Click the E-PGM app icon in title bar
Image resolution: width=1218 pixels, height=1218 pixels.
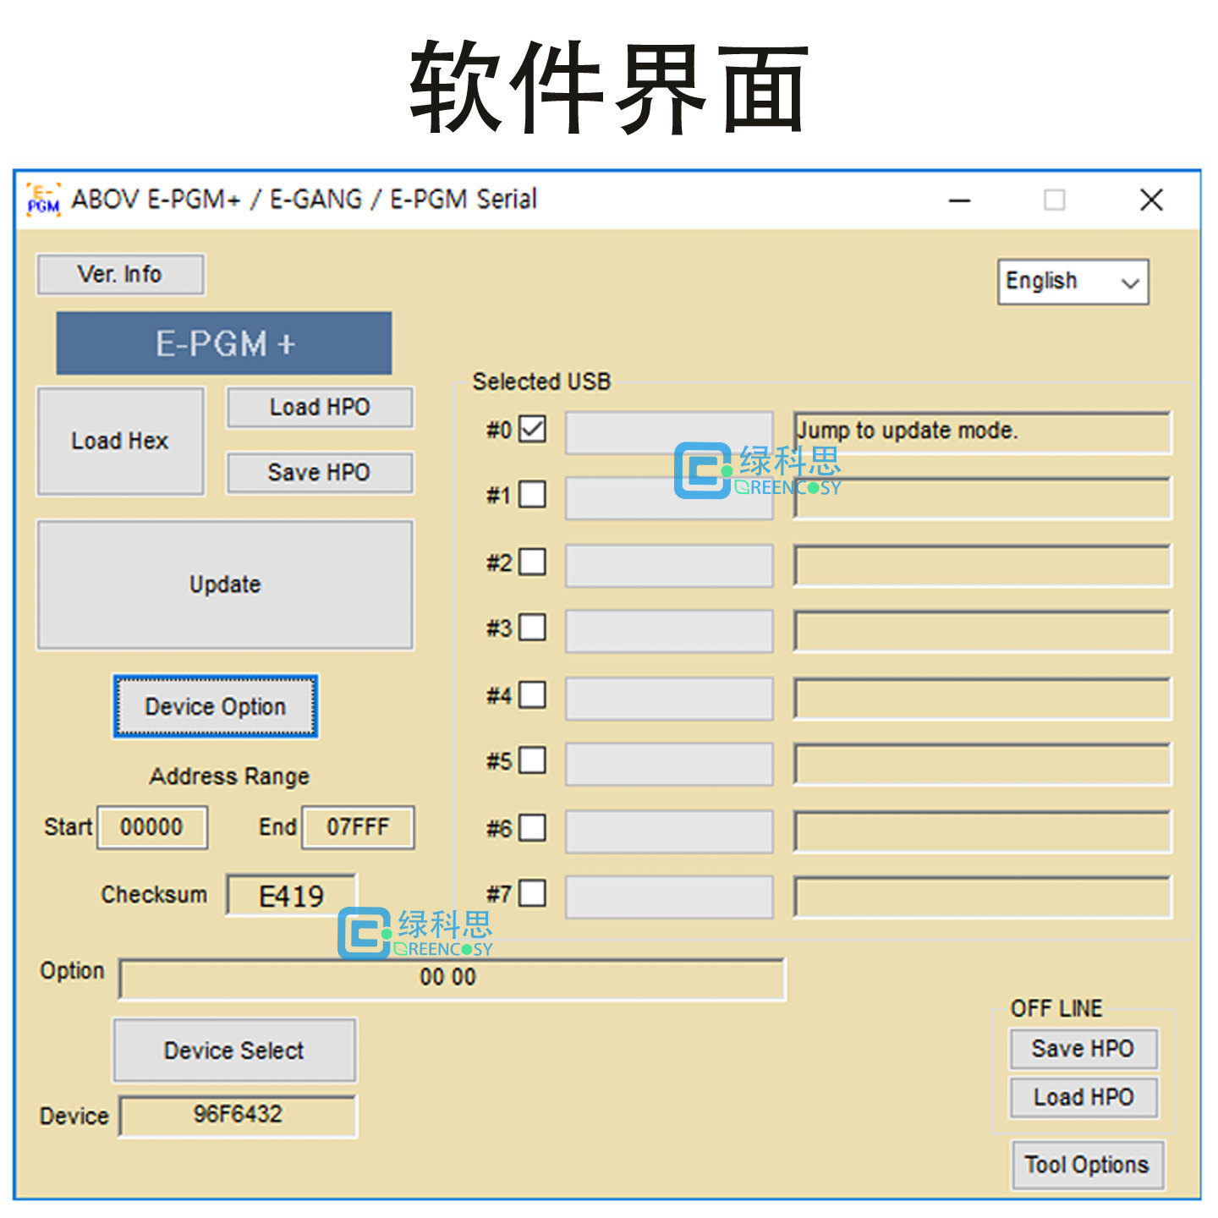pos(43,200)
